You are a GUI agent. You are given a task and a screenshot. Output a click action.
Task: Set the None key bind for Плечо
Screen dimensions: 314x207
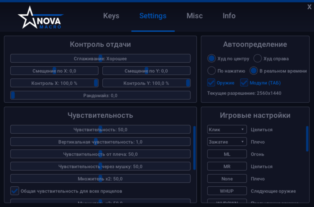pyautogui.click(x=227, y=179)
